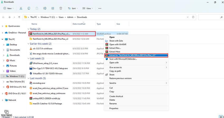The height and width of the screenshot is (118, 224).
Task: Click the UltraViewer setup file icon
Action: pyautogui.click(x=31, y=63)
